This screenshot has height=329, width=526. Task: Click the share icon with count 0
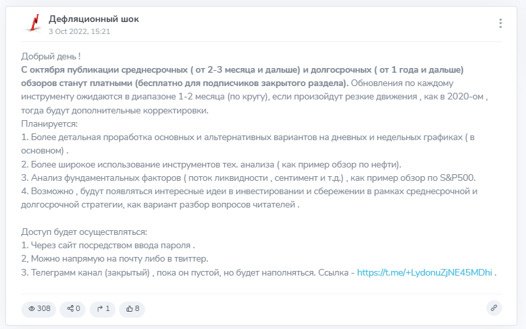point(72,309)
